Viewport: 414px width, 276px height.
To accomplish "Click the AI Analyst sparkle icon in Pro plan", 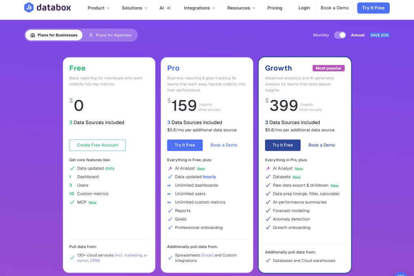I will [170, 168].
